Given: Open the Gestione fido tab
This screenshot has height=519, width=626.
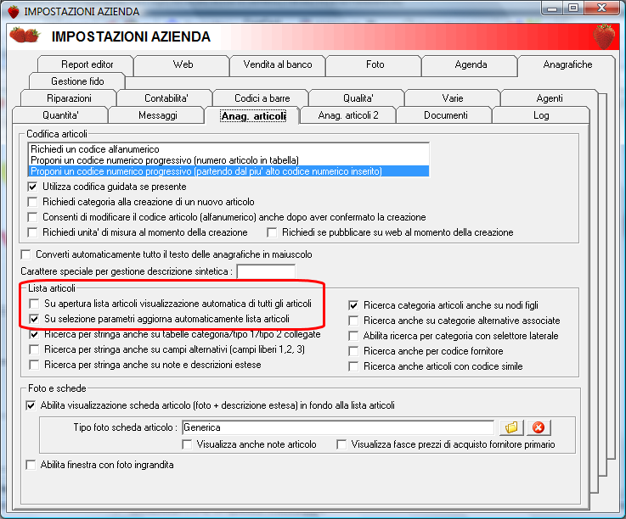Looking at the screenshot, I should [x=77, y=81].
